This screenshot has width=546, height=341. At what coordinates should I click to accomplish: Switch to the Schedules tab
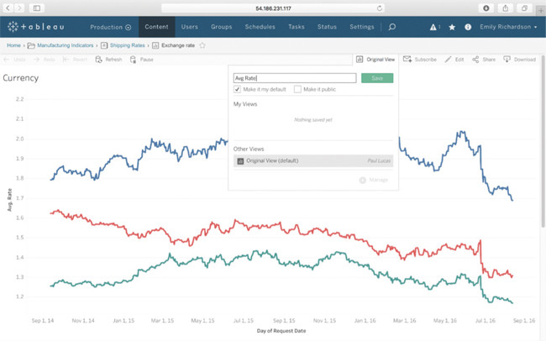260,27
